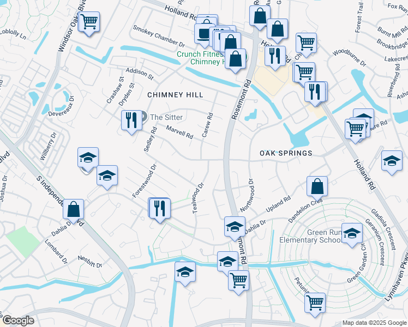408x327 pixels.
Task: Click the Loblolly Ln street label
Action: [13, 34]
